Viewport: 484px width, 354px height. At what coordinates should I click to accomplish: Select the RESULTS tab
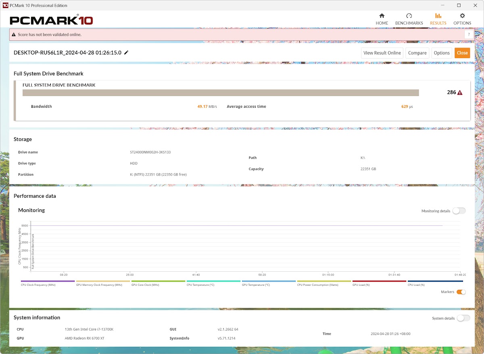[x=438, y=19]
